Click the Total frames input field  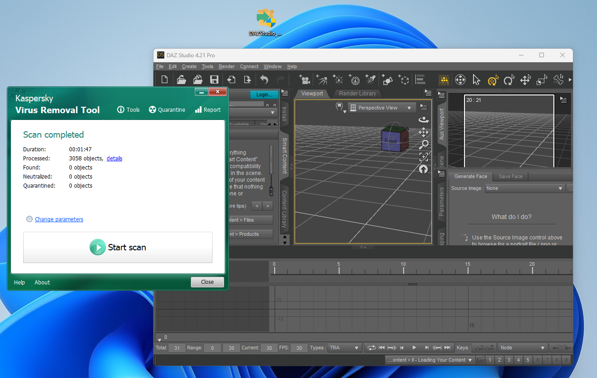[177, 348]
